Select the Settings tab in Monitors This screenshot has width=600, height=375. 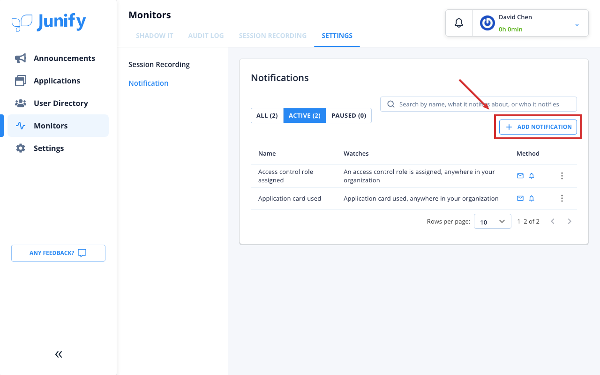pos(337,36)
